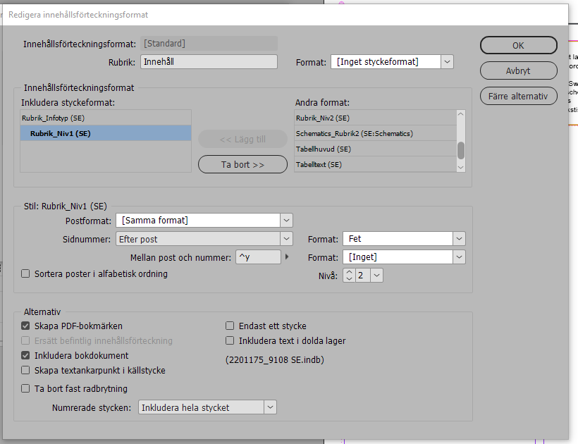This screenshot has width=578, height=444.
Task: Enable Inkludera text i dolda lager
Action: click(x=230, y=341)
